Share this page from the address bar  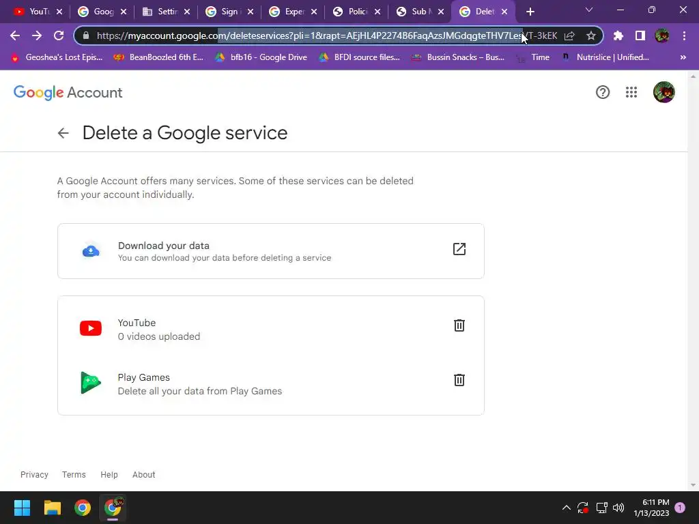pyautogui.click(x=569, y=35)
